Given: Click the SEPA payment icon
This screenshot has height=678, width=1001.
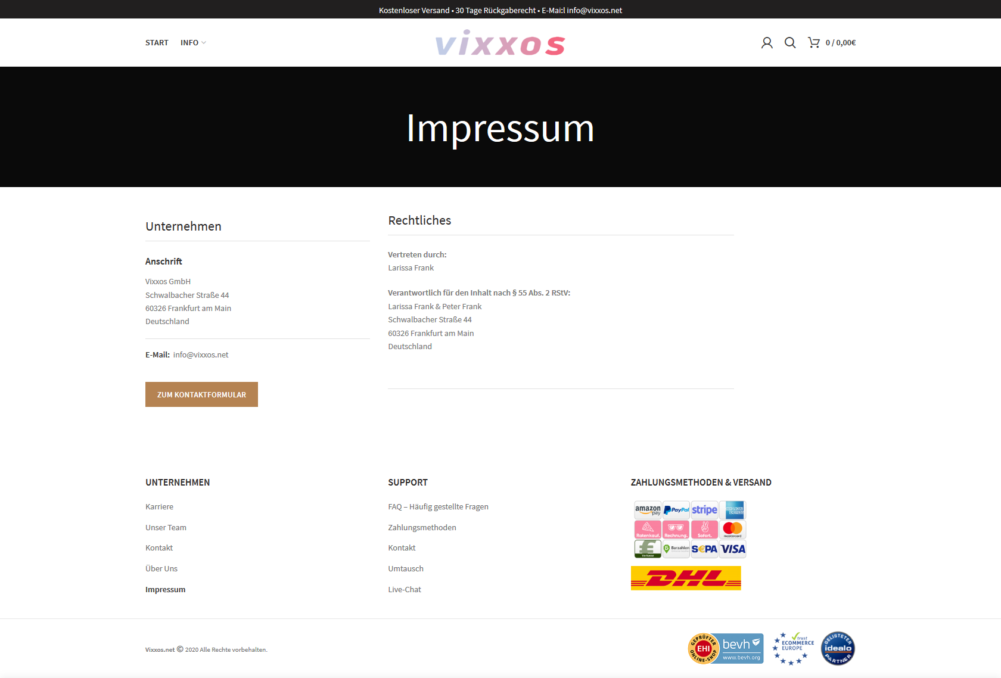Looking at the screenshot, I should pyautogui.click(x=704, y=549).
